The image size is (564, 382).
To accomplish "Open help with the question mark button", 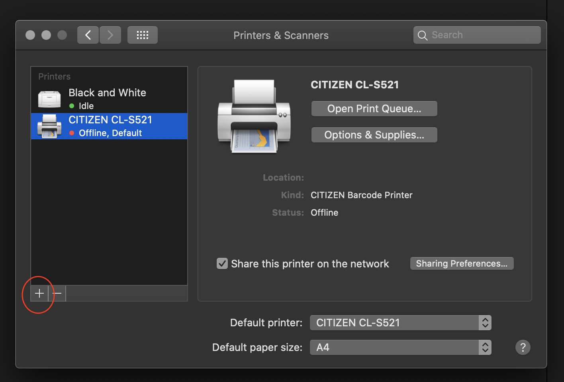I will (523, 347).
